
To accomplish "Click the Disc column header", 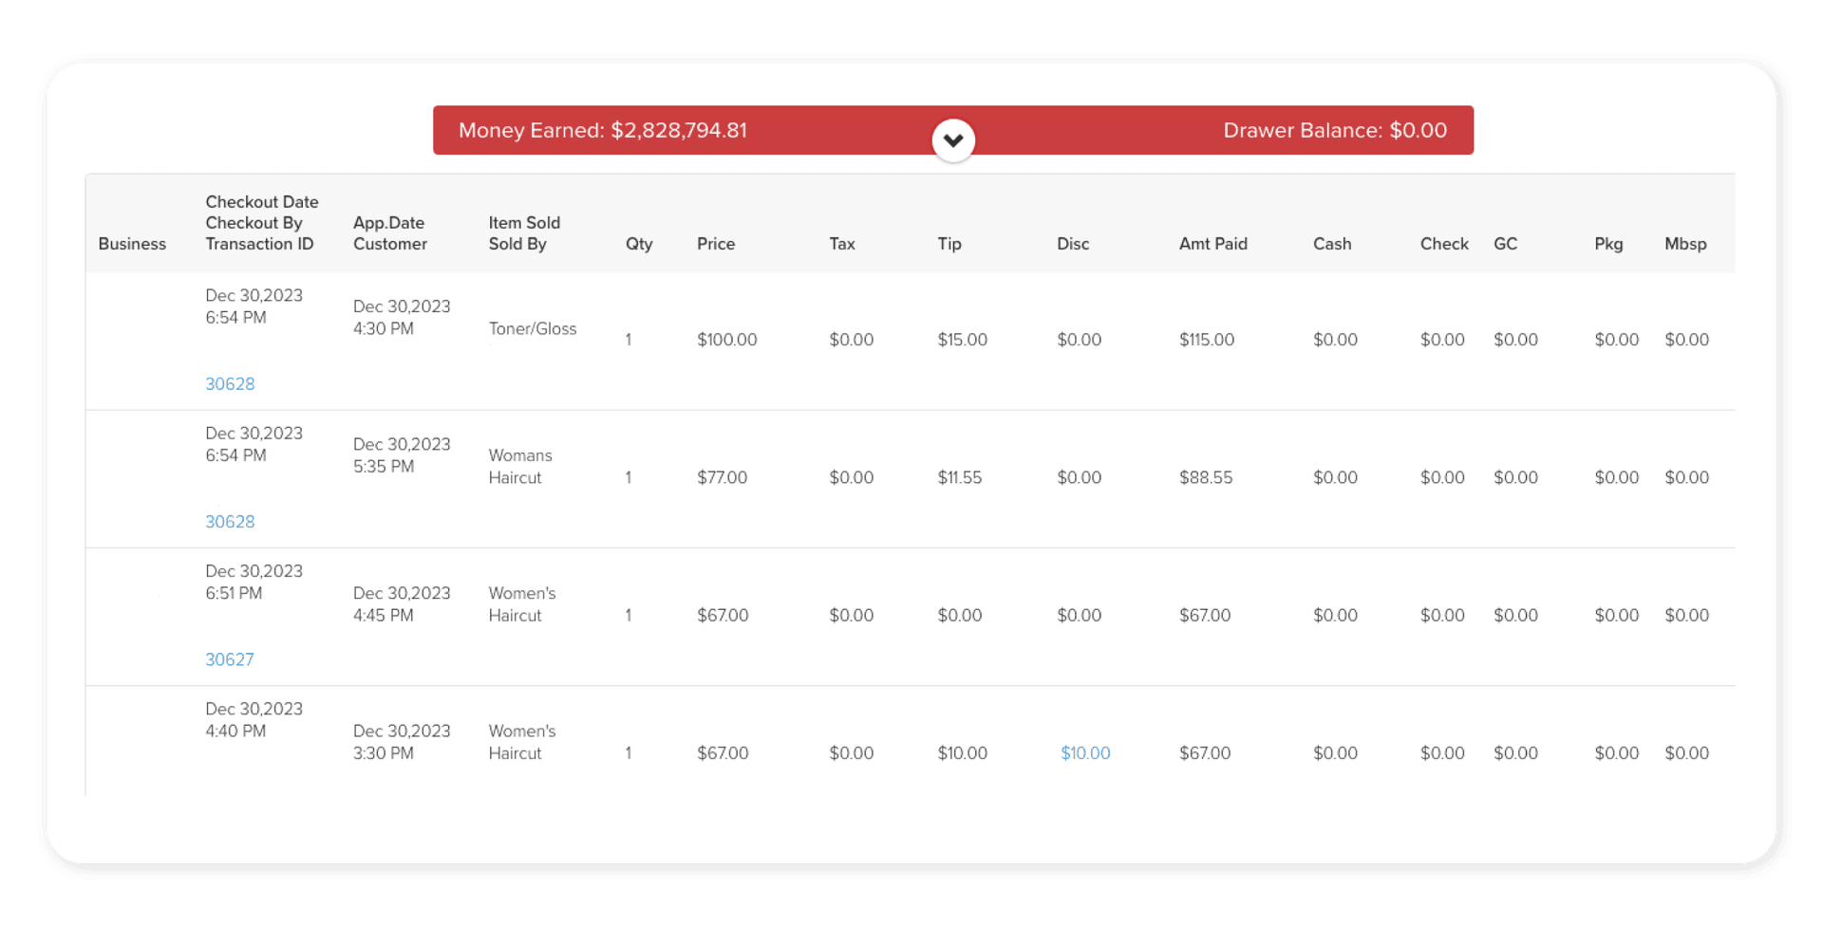I will tap(1073, 244).
